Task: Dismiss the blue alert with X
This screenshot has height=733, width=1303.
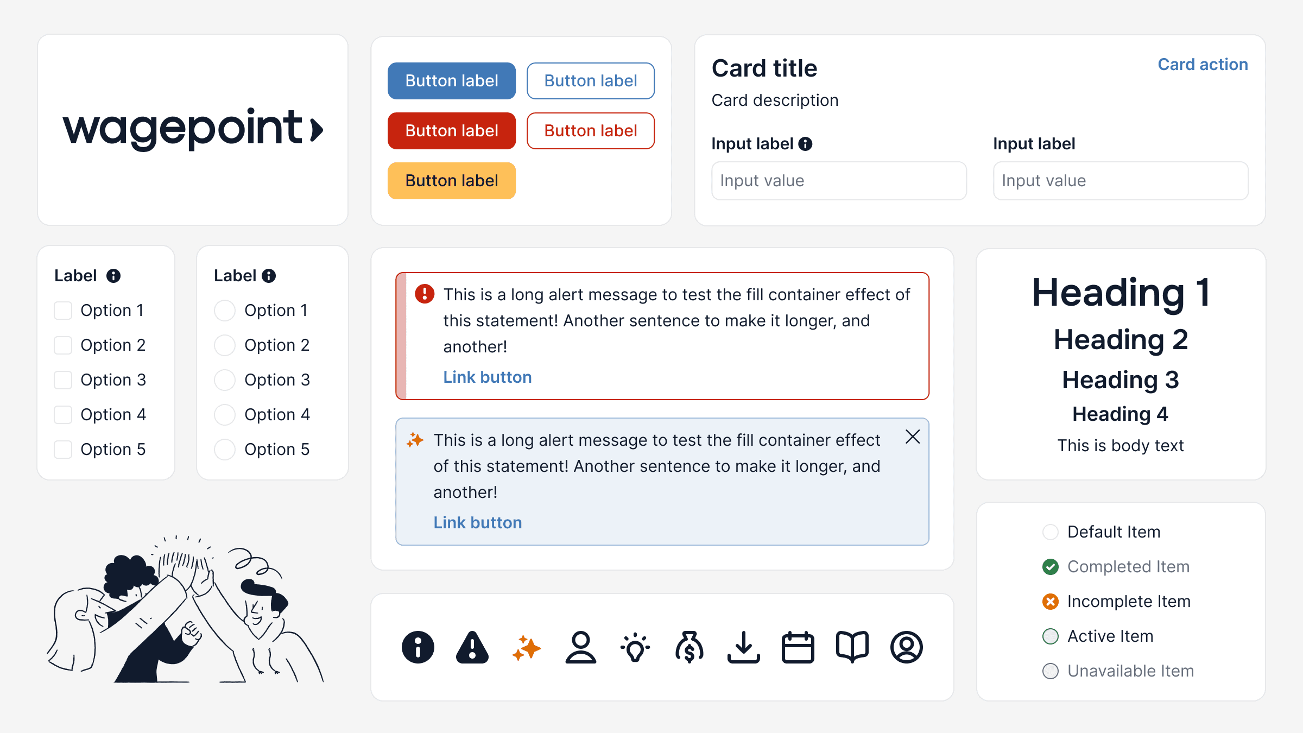Action: [x=913, y=437]
